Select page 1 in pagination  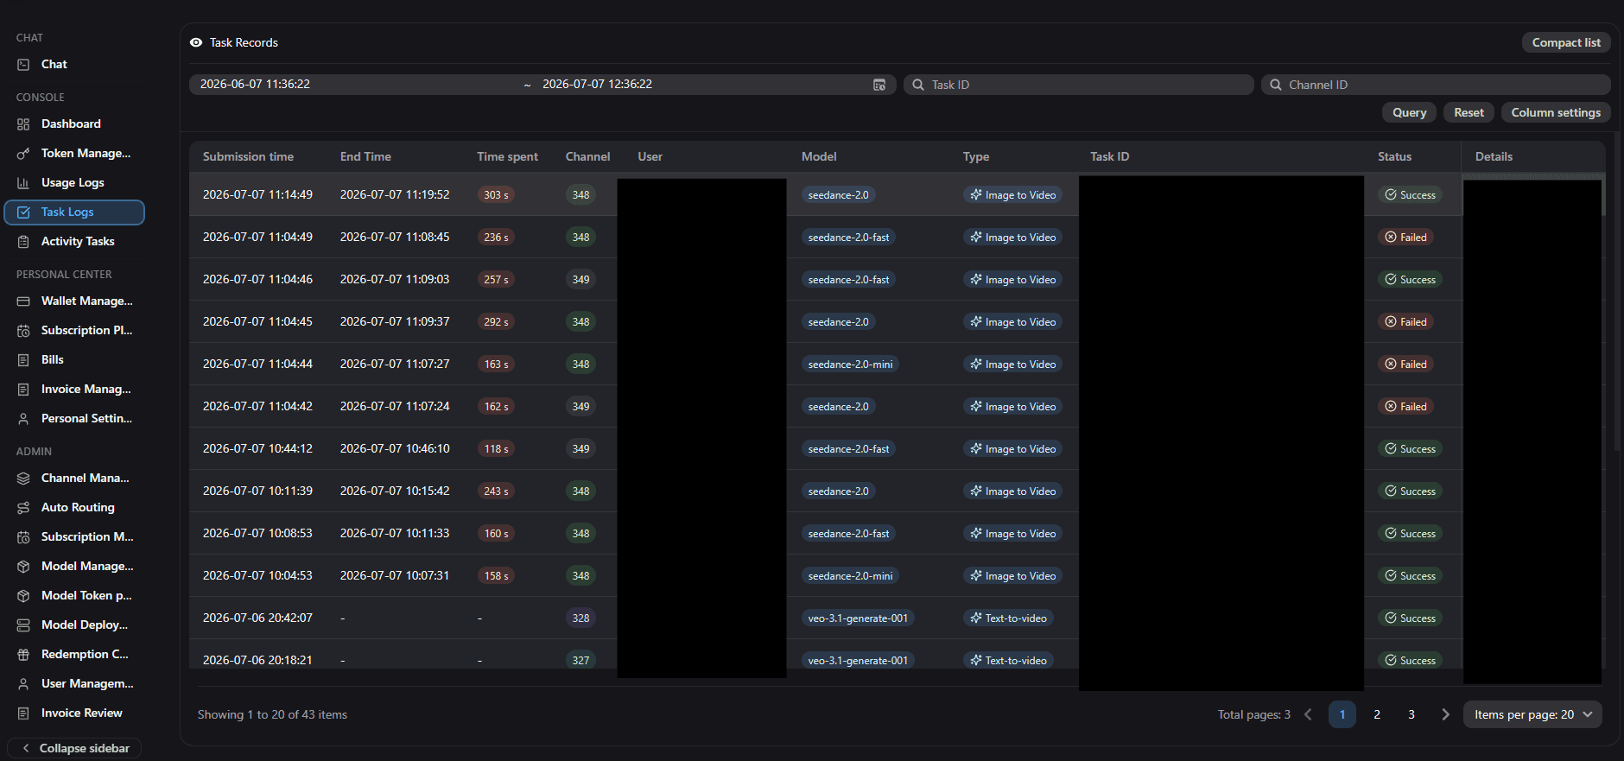click(1342, 714)
